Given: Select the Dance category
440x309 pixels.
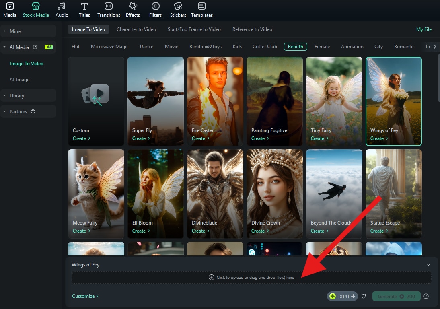Looking at the screenshot, I should [x=146, y=47].
